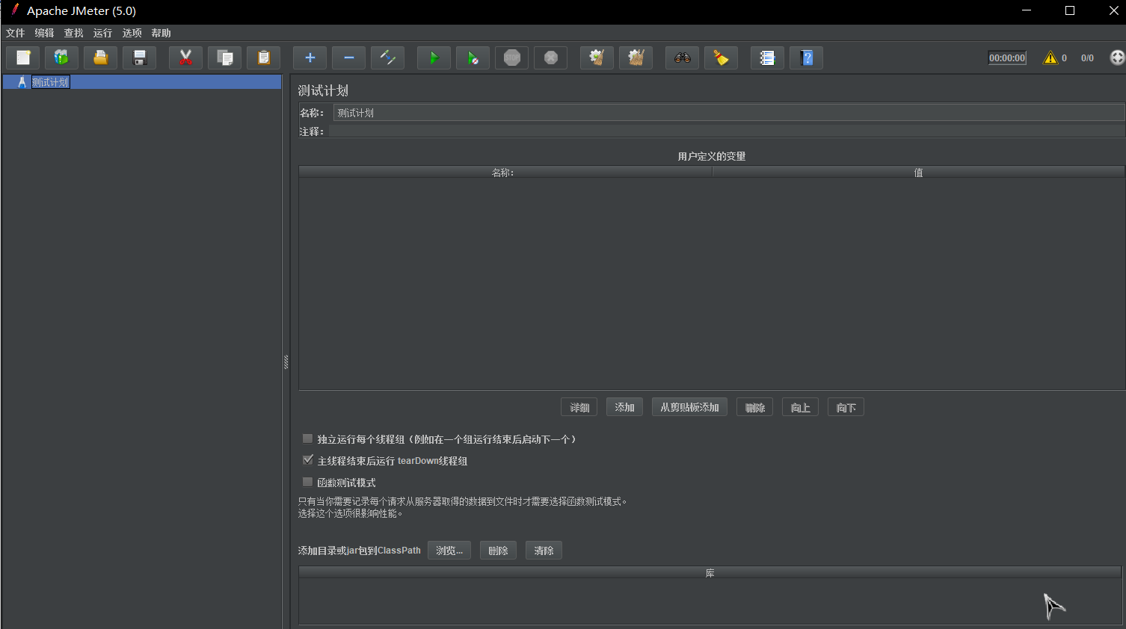Click the Stop test icon
The image size is (1126, 629).
512,58
